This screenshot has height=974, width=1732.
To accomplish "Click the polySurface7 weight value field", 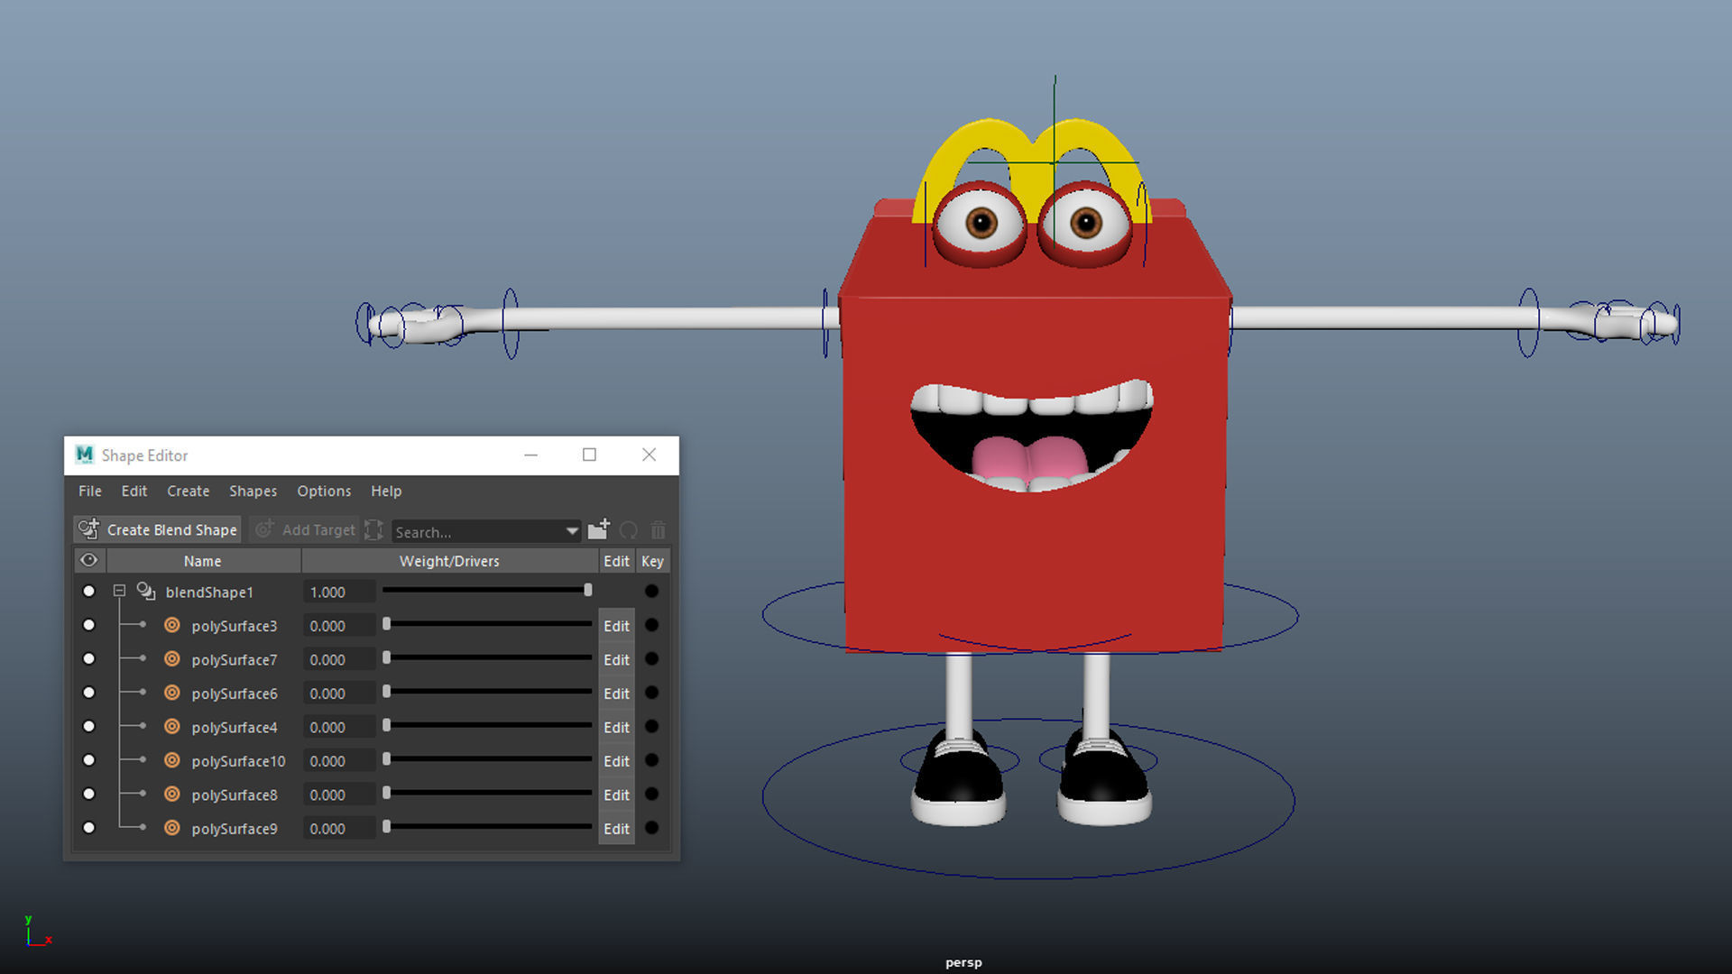I will coord(339,659).
